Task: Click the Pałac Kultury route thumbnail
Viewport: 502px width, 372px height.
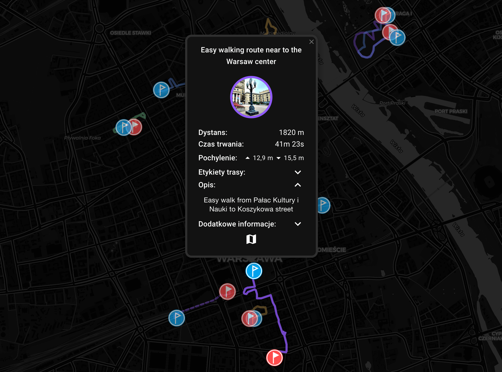Action: point(251,97)
